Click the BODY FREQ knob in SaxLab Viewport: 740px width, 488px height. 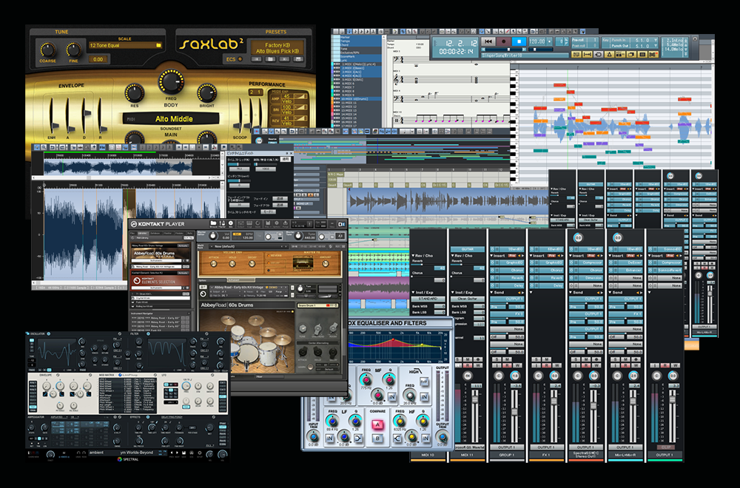point(171,81)
